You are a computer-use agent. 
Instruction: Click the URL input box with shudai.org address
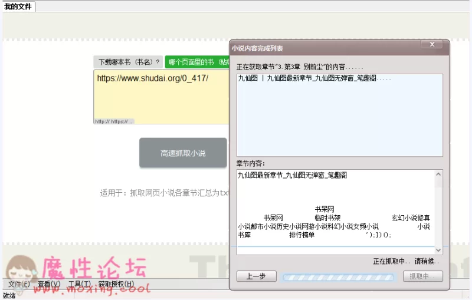click(x=161, y=97)
